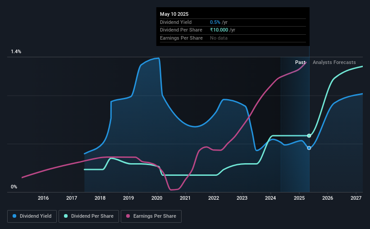Click the 2025 x-axis label
The height and width of the screenshot is (229, 370).
(x=299, y=198)
